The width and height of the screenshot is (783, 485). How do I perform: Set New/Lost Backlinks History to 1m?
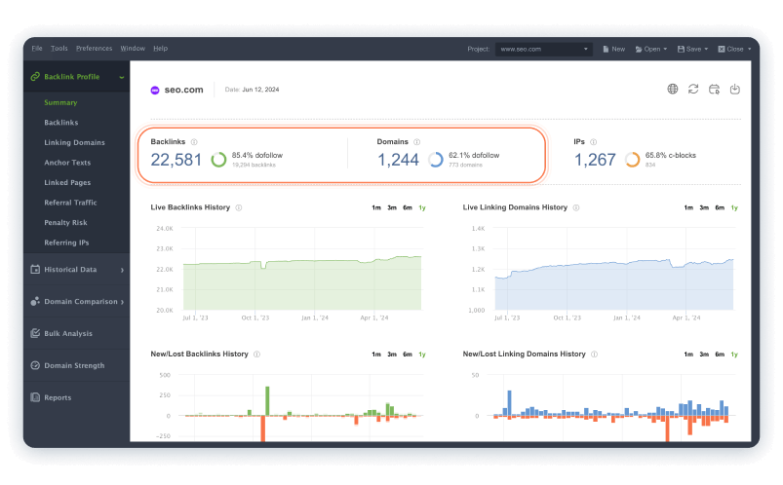tap(376, 354)
